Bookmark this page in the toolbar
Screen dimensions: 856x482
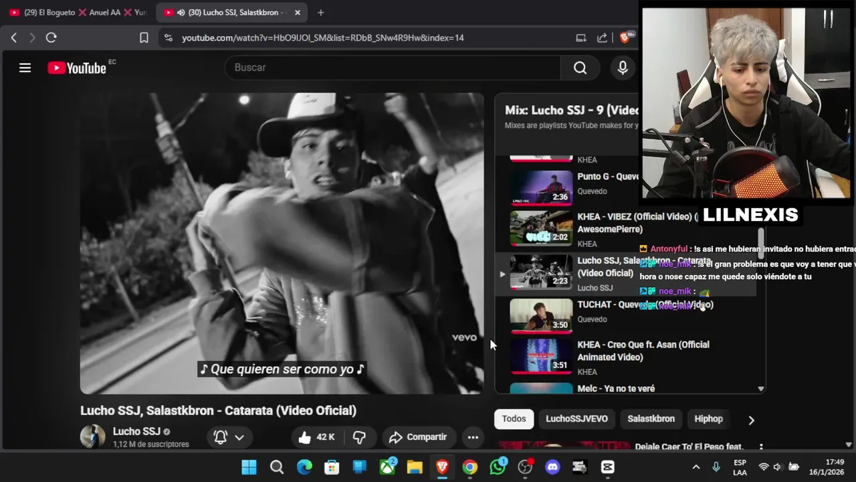pos(144,37)
